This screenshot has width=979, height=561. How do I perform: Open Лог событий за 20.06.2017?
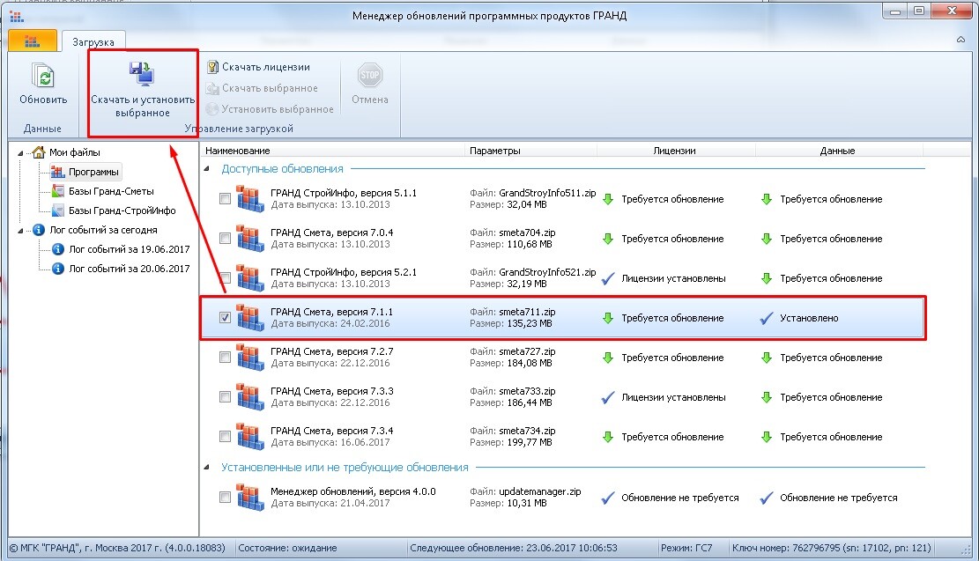(130, 269)
